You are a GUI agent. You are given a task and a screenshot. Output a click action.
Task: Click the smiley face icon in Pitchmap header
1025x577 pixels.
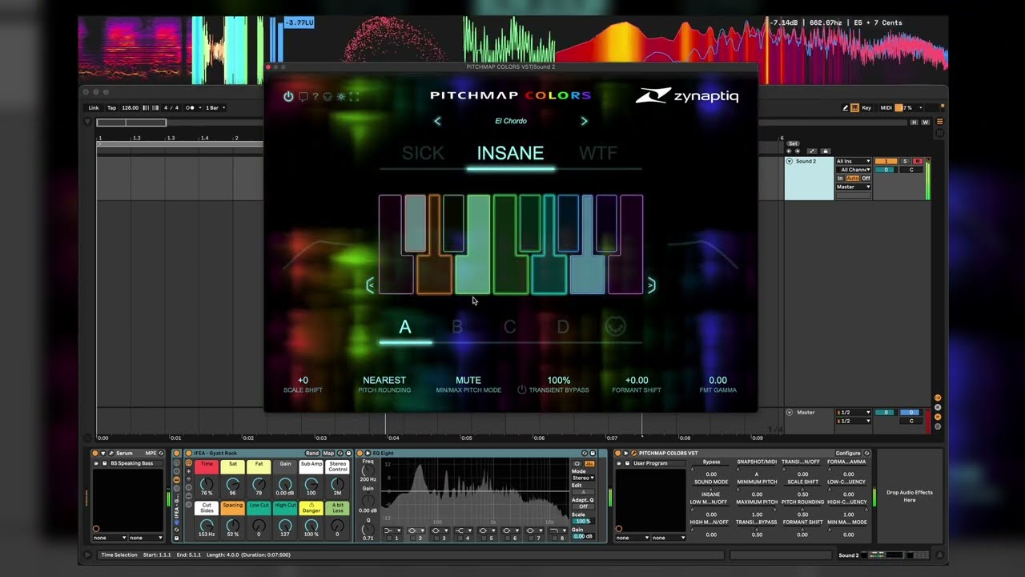(328, 96)
